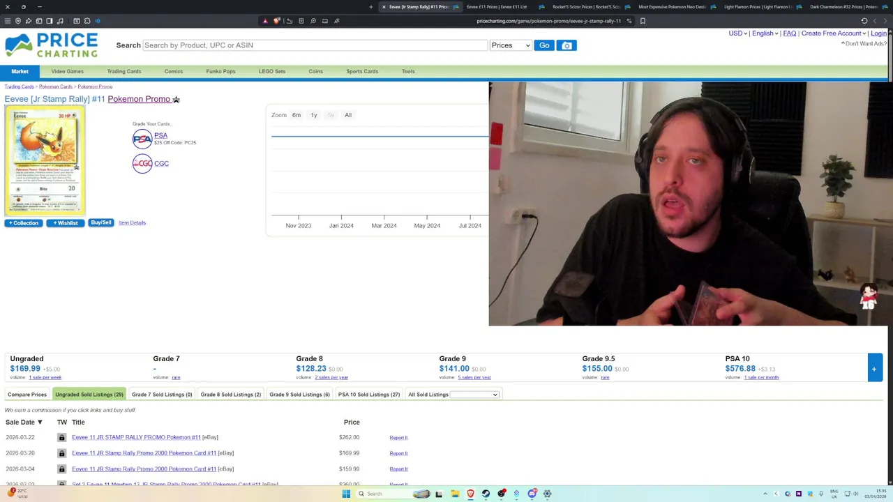Click the CGC grading logo icon
This screenshot has width=893, height=502.
[x=142, y=164]
